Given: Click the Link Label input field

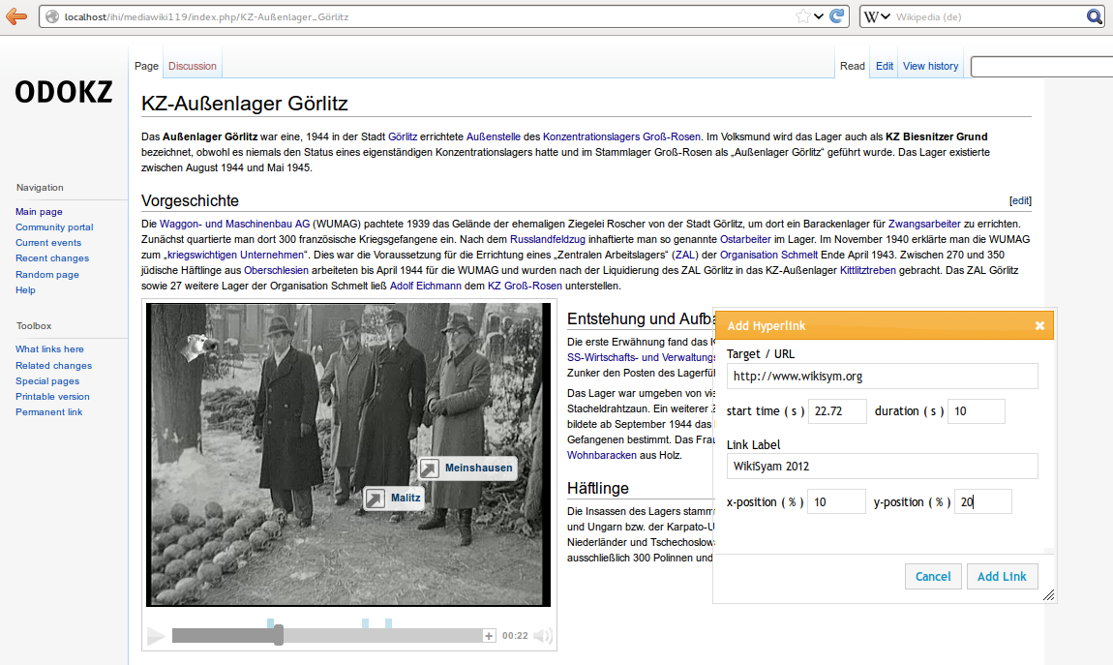Looking at the screenshot, I should 882,467.
